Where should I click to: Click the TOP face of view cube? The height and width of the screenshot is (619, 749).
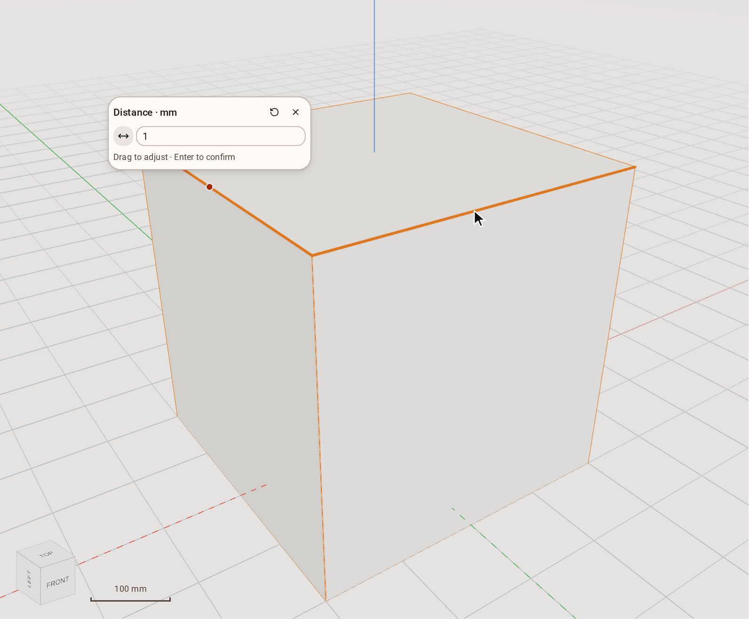46,554
